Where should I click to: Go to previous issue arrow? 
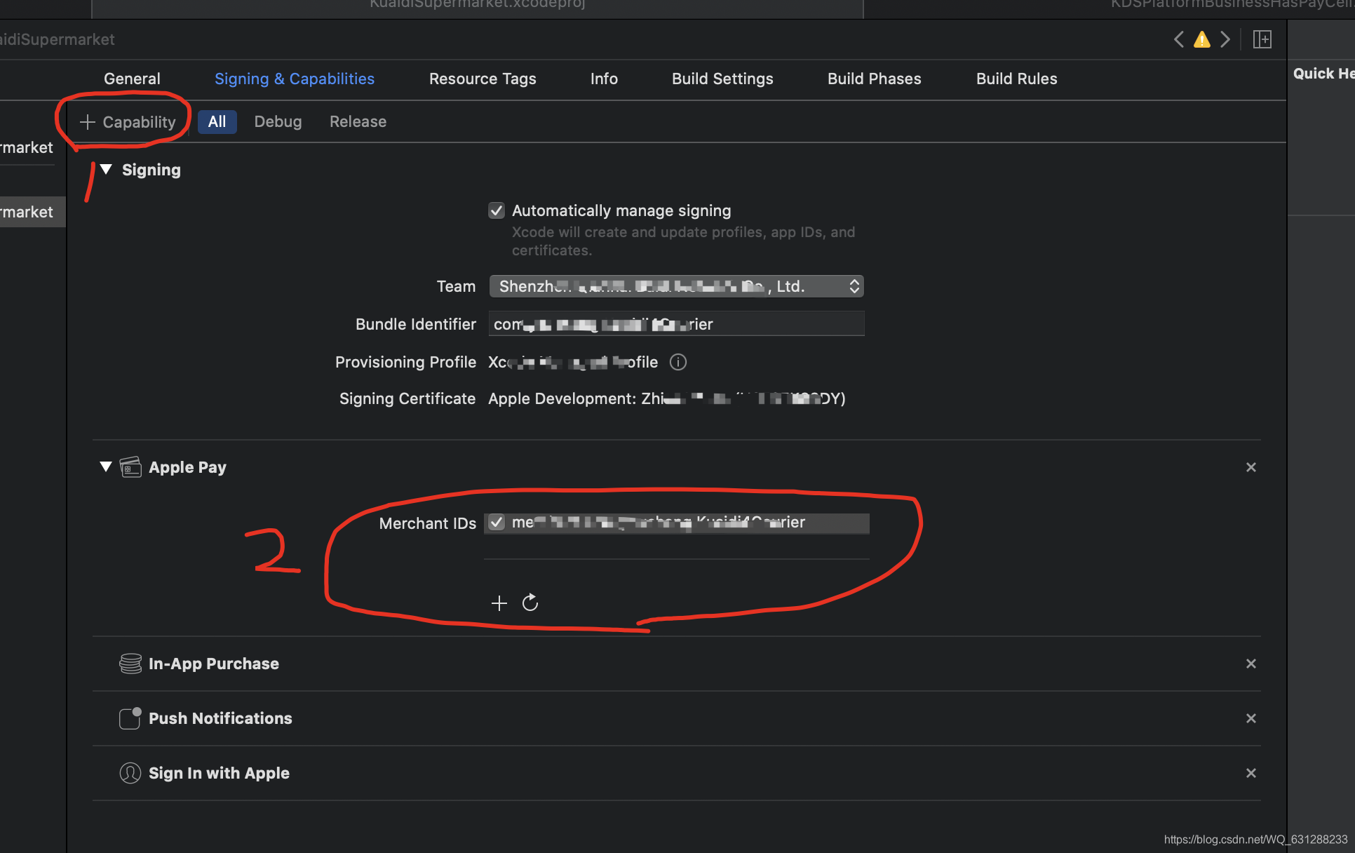pyautogui.click(x=1179, y=39)
